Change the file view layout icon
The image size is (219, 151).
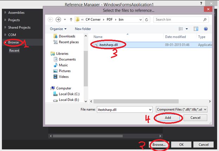click(x=181, y=29)
